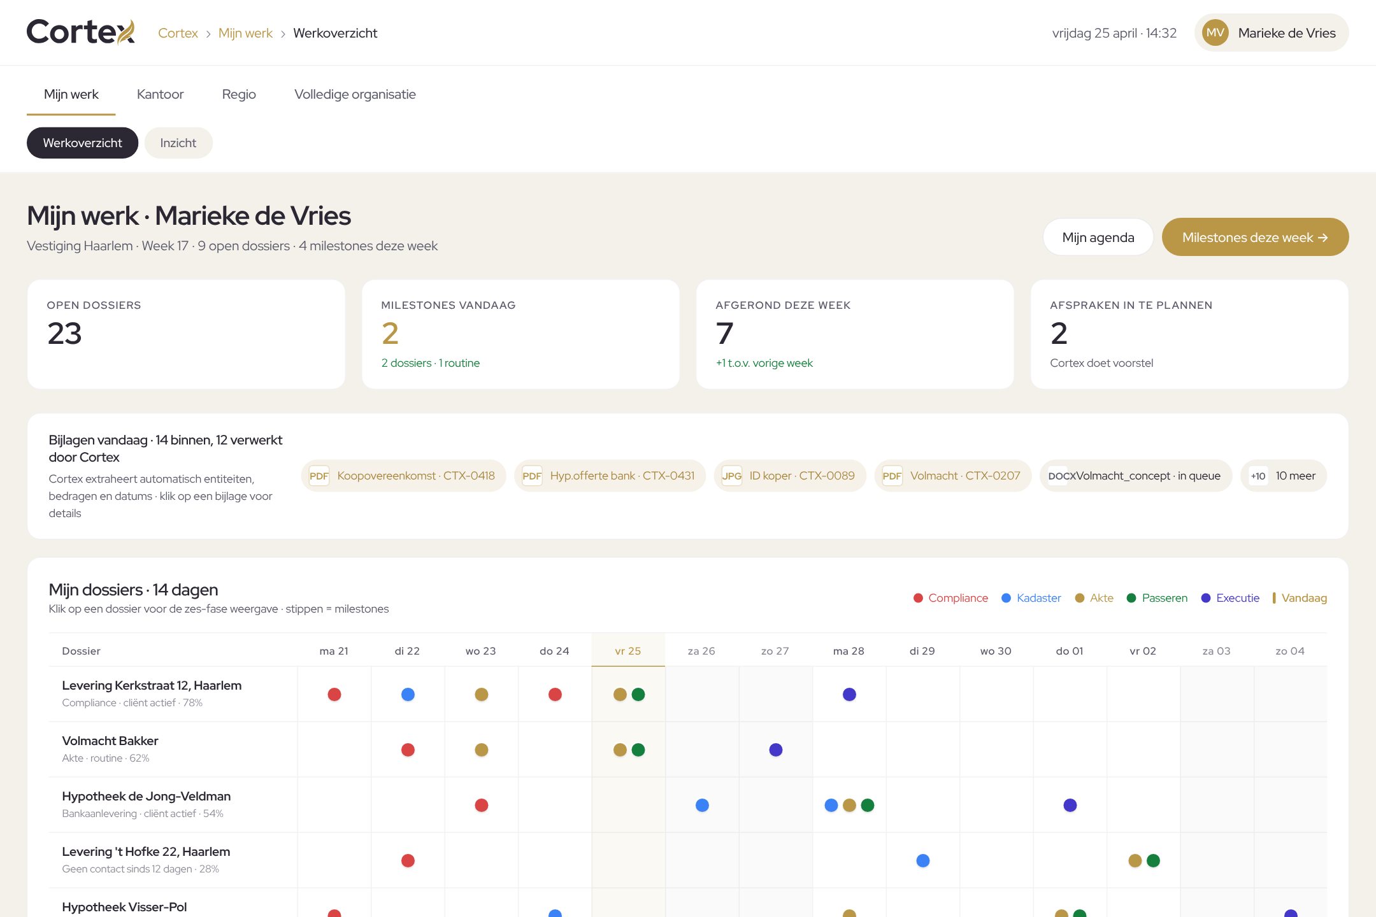This screenshot has width=1376, height=917.
Task: Open PDF icon for Volmacht CTX-0207
Action: pos(892,476)
